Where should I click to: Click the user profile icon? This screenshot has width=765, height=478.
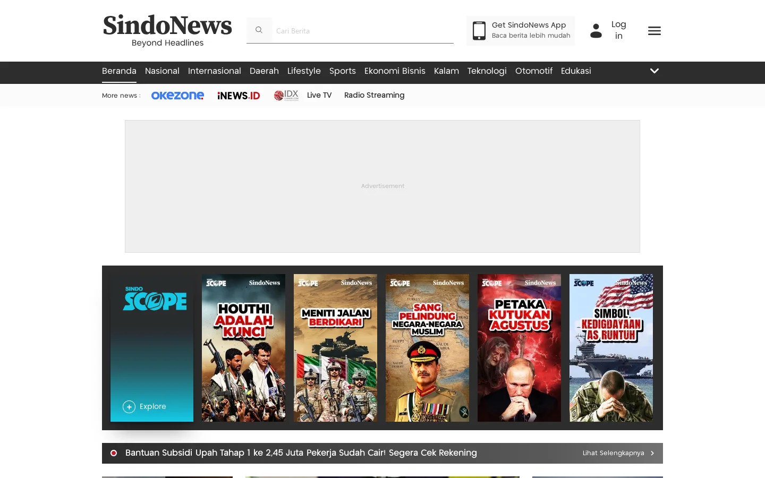coord(596,31)
